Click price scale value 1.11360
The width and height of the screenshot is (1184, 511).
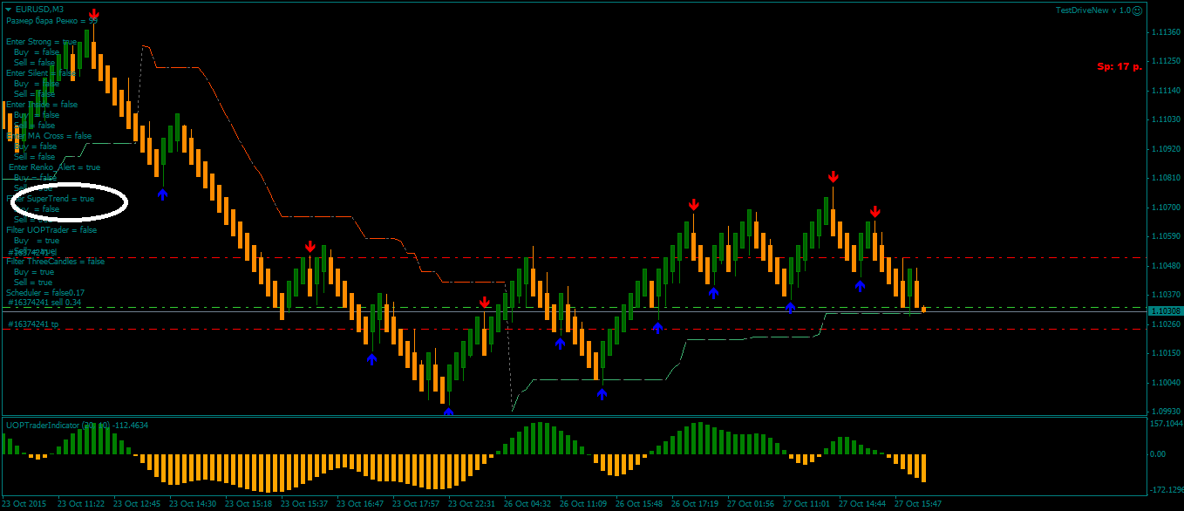tap(1166, 32)
